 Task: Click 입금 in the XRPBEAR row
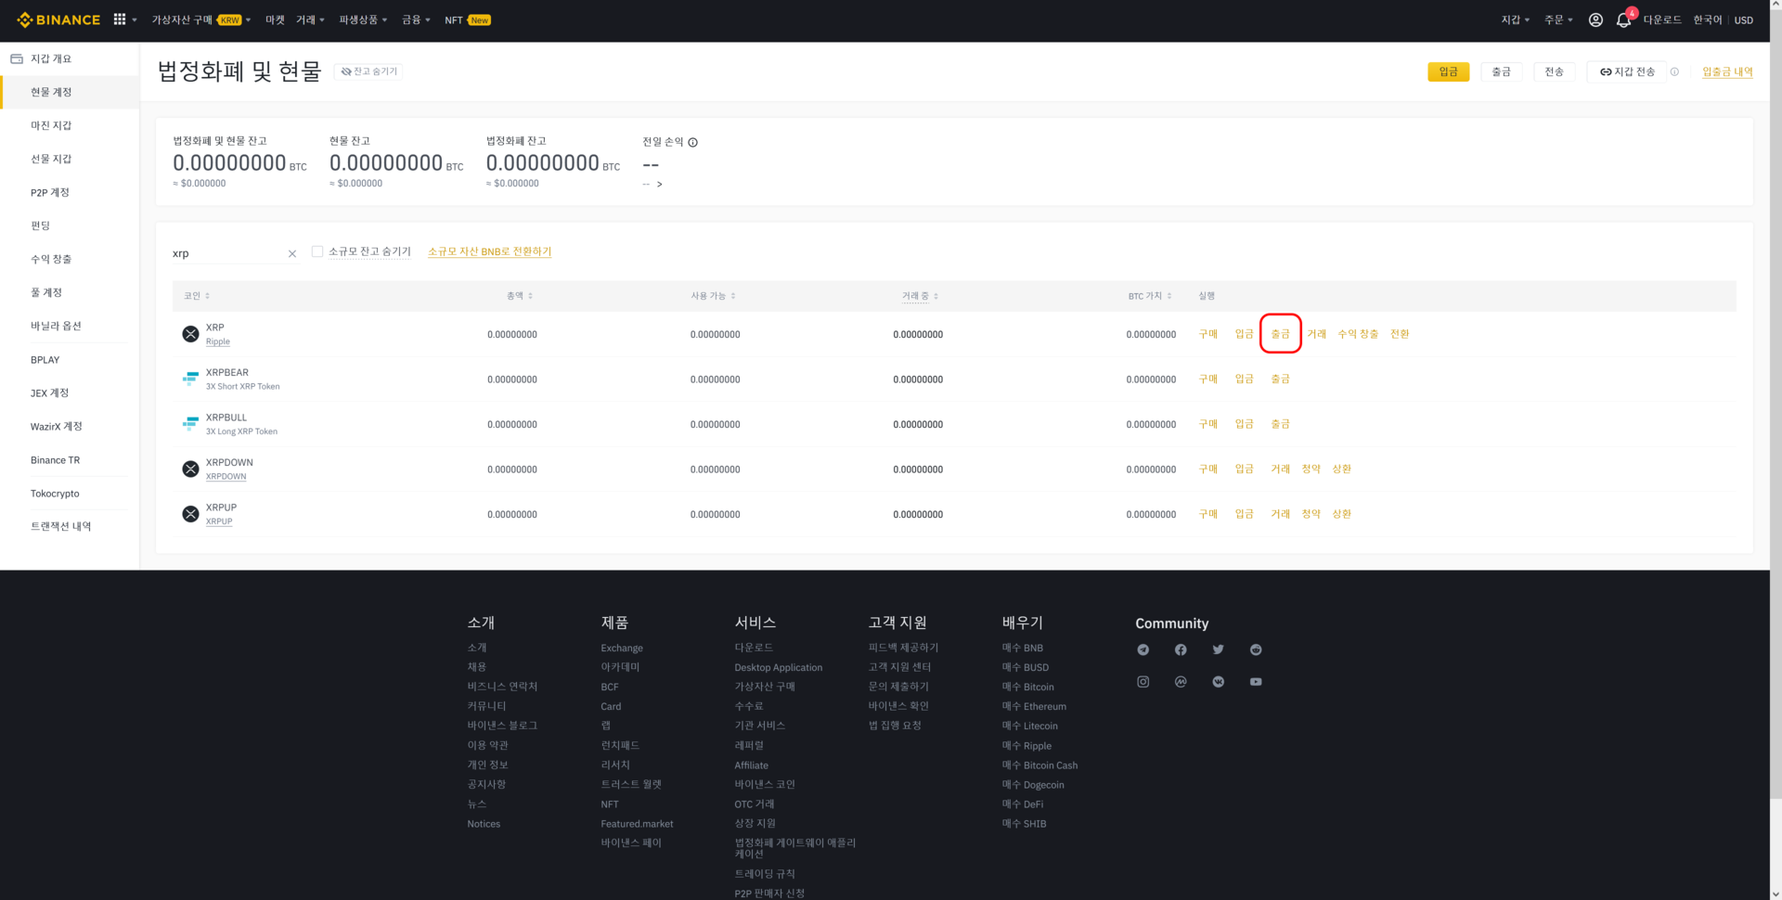pos(1244,379)
